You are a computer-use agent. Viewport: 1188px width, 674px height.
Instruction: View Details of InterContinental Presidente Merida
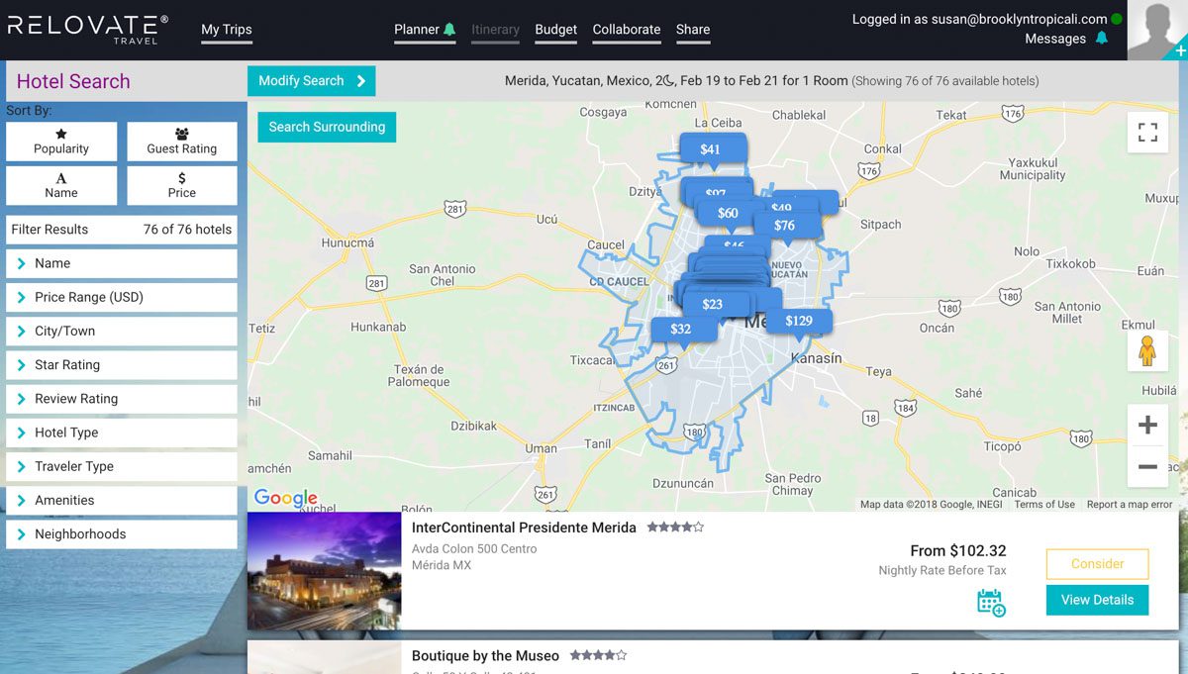coord(1097,600)
